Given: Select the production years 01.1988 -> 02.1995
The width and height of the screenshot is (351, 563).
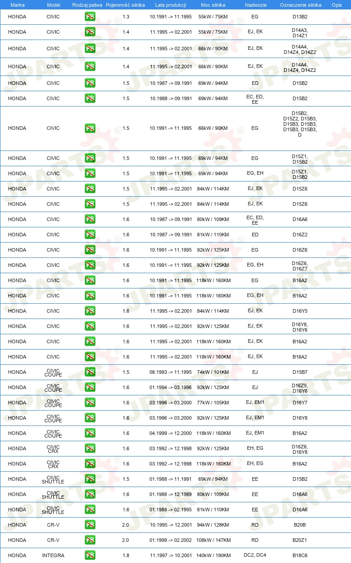Looking at the screenshot, I should tap(171, 510).
